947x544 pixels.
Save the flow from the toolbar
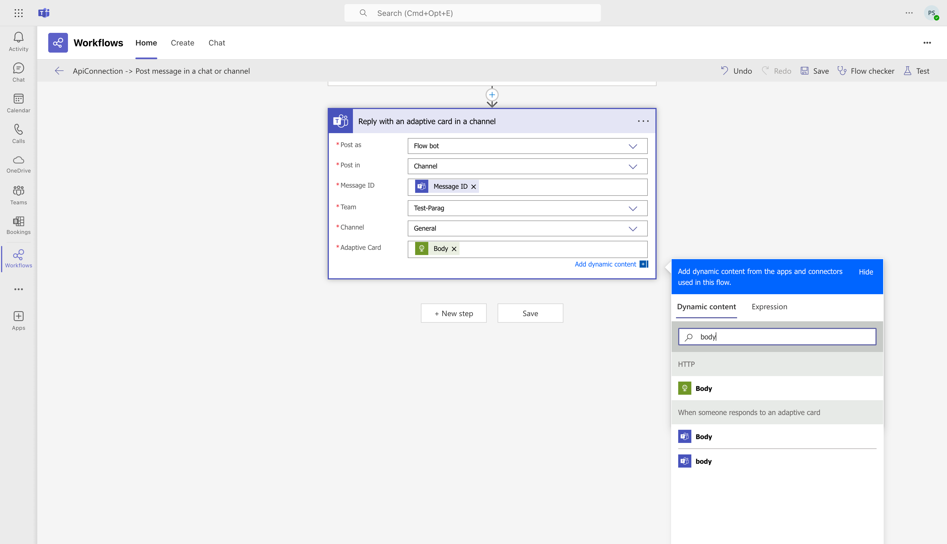click(x=814, y=71)
